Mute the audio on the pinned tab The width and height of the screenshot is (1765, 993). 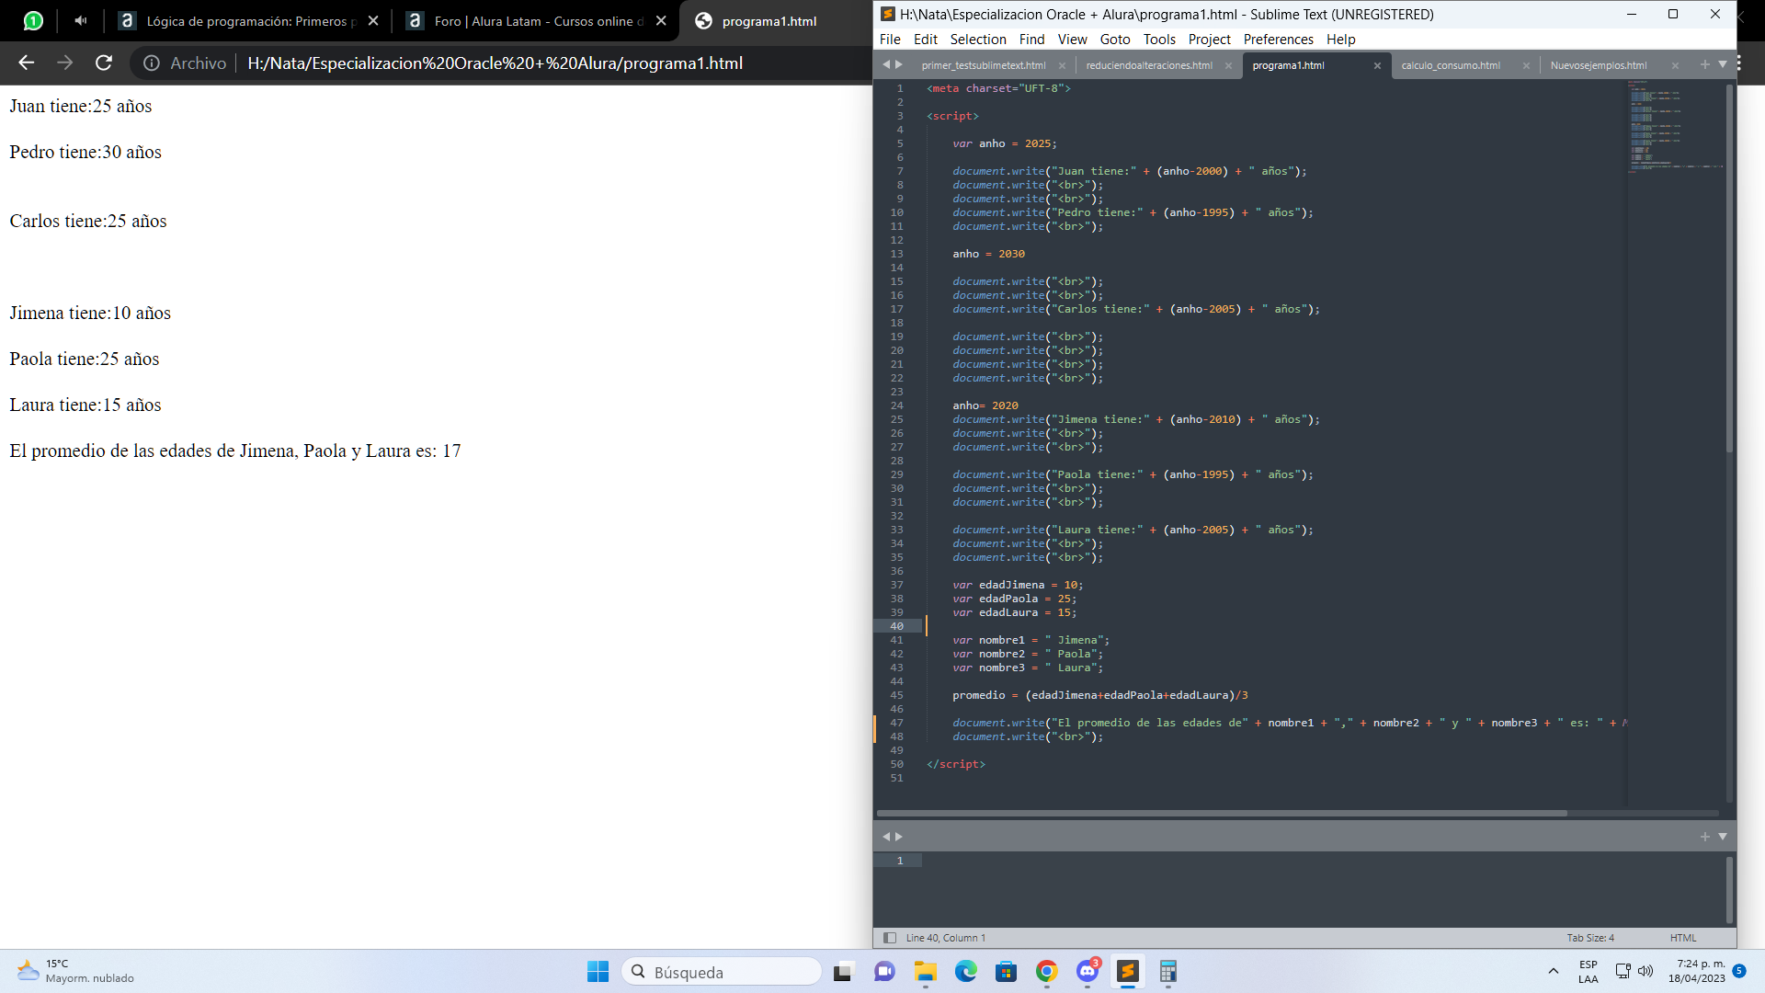[81, 20]
